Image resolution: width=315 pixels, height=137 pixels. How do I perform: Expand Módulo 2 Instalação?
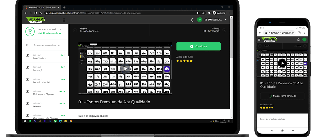tap(46, 69)
